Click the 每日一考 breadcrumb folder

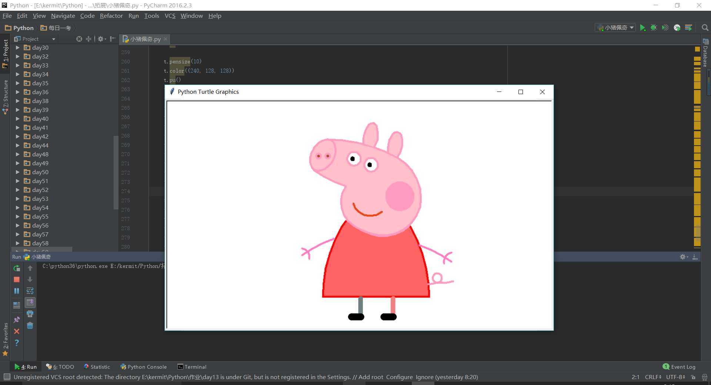click(x=56, y=28)
